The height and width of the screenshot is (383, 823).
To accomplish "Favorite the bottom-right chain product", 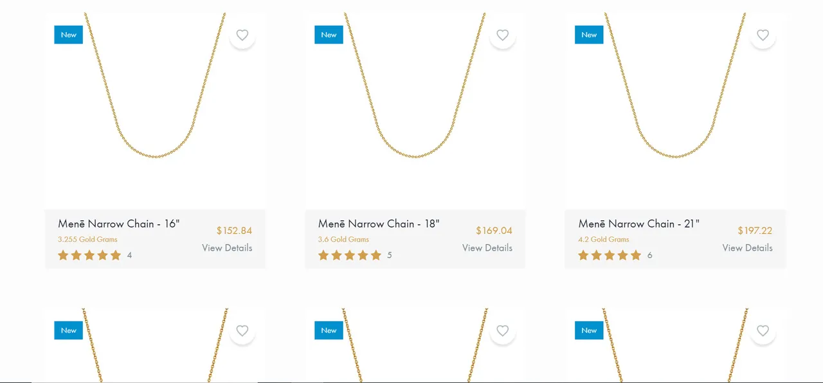I will [x=763, y=331].
